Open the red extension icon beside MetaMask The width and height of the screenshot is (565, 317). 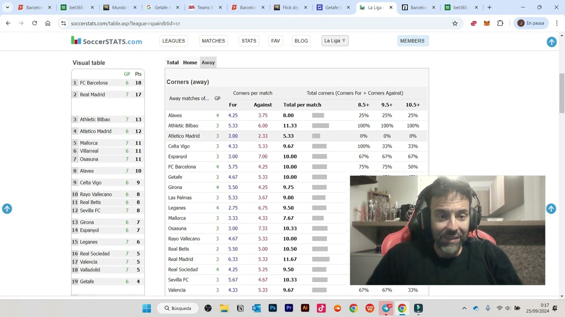pyautogui.click(x=474, y=23)
